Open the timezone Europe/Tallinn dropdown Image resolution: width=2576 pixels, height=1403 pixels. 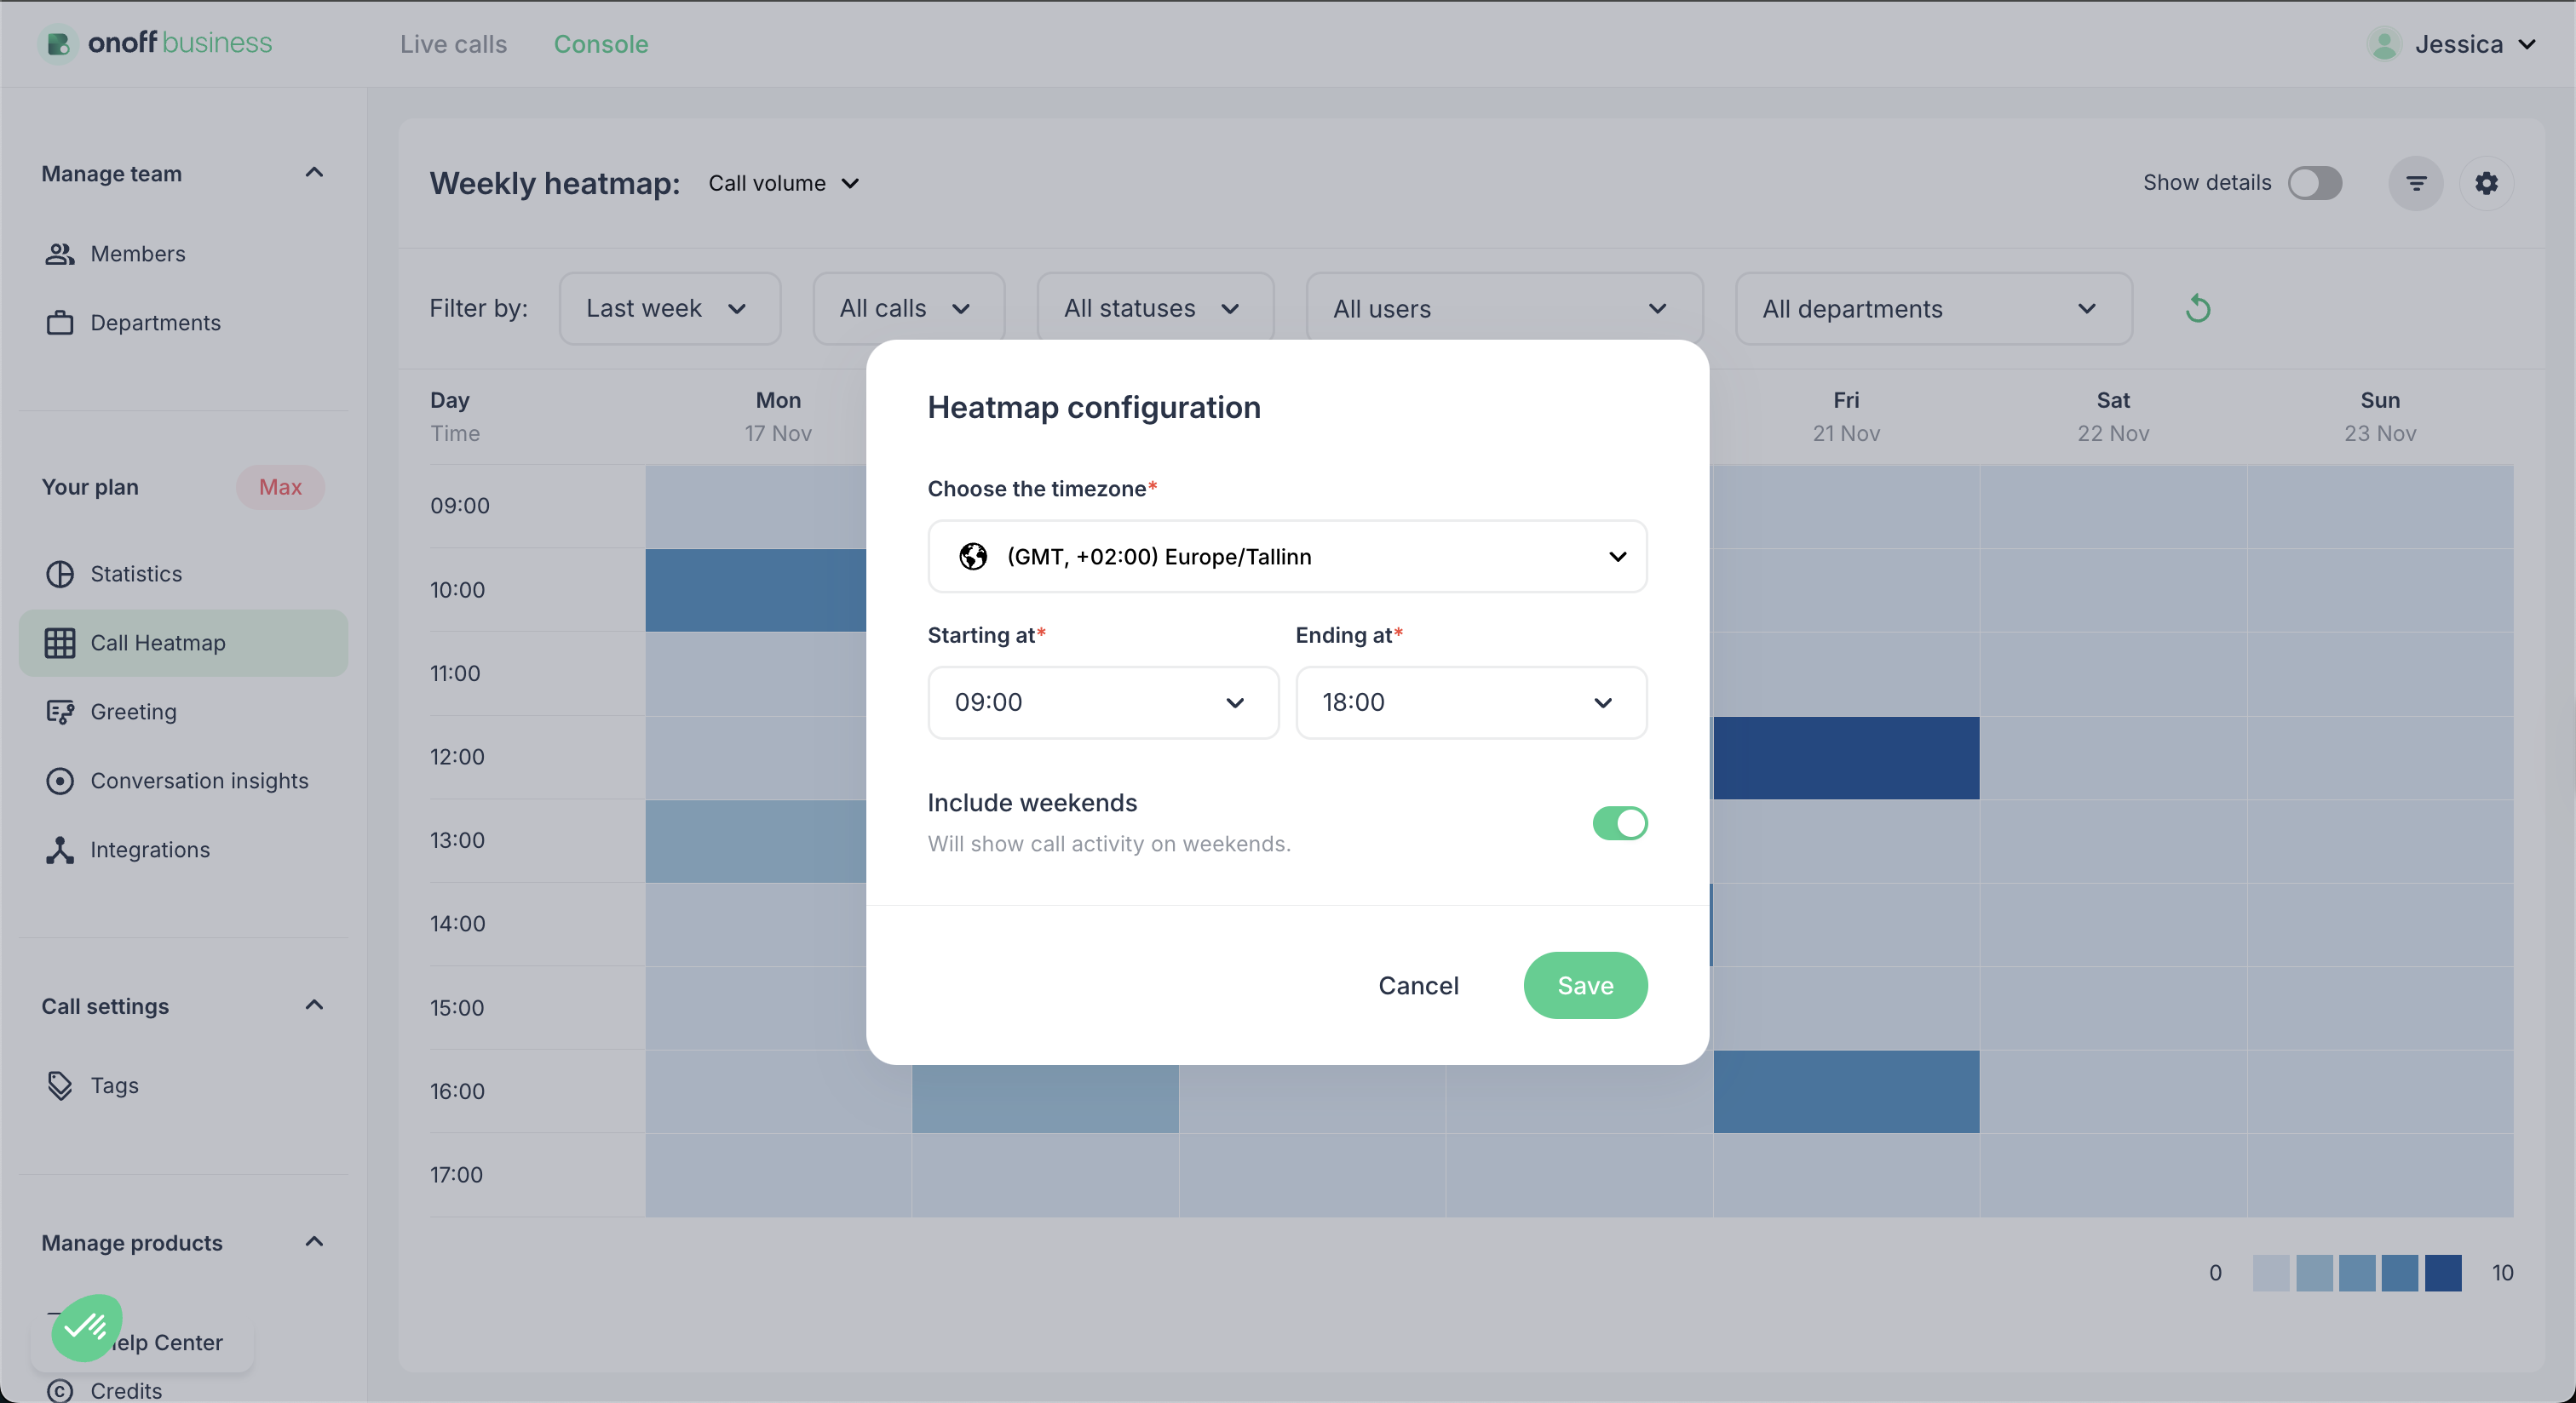coord(1287,557)
